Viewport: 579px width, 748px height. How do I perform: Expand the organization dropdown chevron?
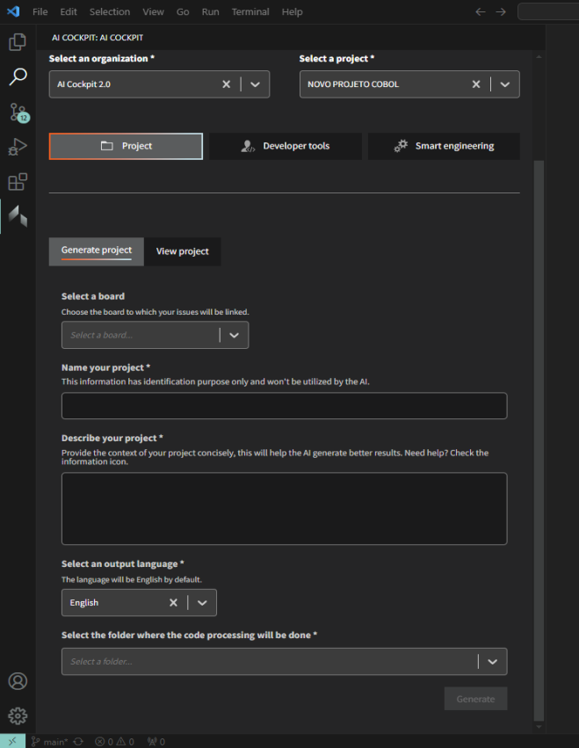click(255, 84)
